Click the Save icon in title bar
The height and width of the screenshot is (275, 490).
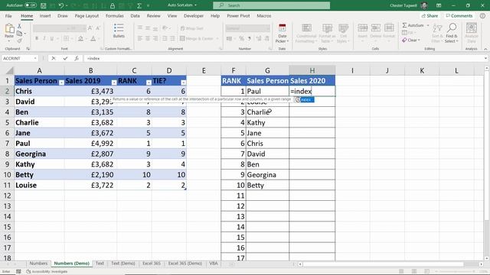(x=44, y=5)
